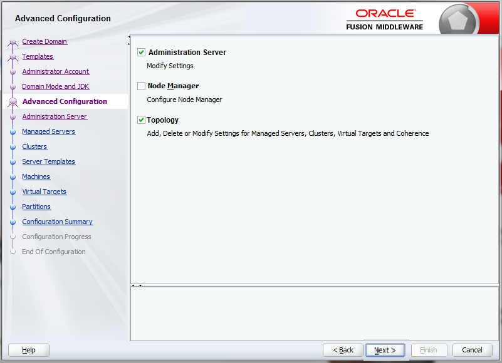The height and width of the screenshot is (363, 502).
Task: Click the Templates step marker icon
Action: tap(13, 57)
